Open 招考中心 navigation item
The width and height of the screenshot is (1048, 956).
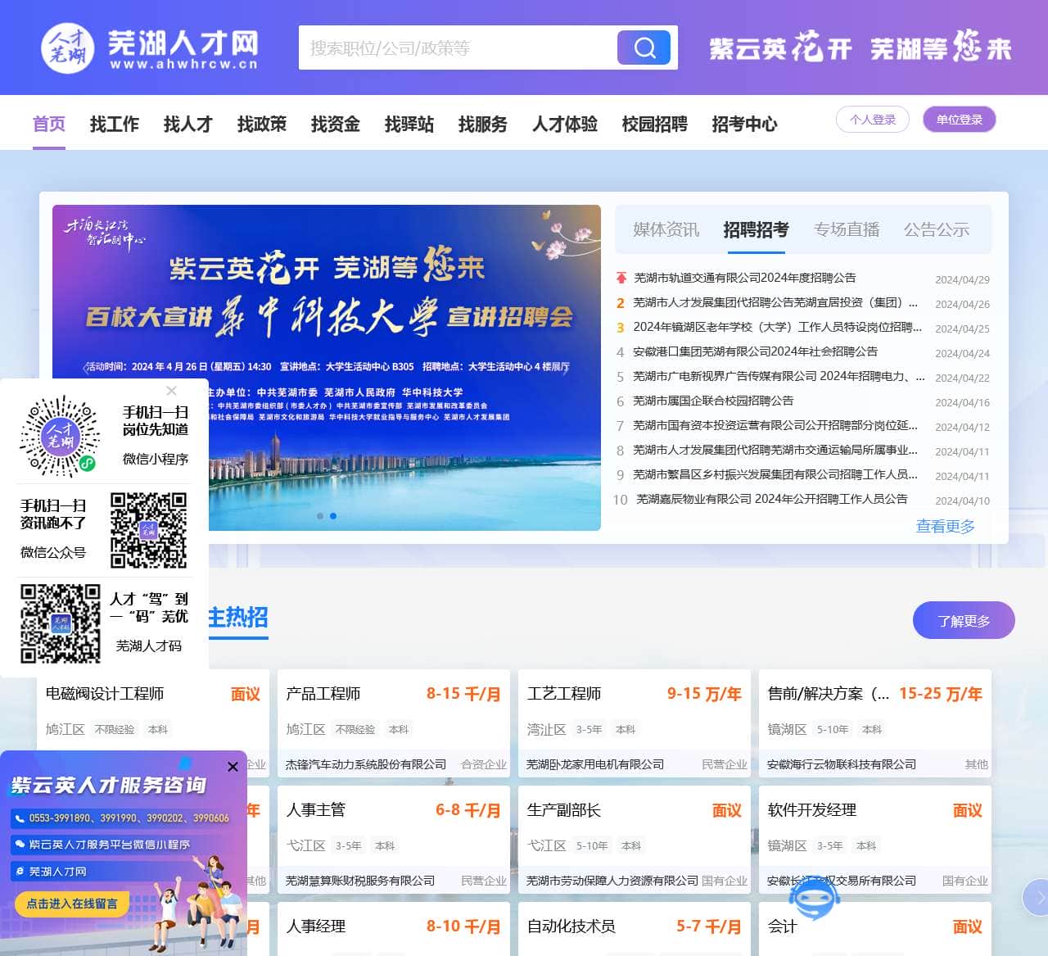tap(745, 124)
